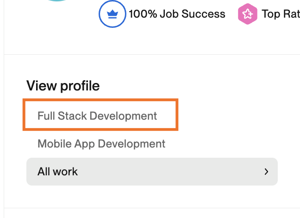This screenshot has height=218, width=300.
Task: Open the Full Stack Development profile
Action: click(x=97, y=115)
